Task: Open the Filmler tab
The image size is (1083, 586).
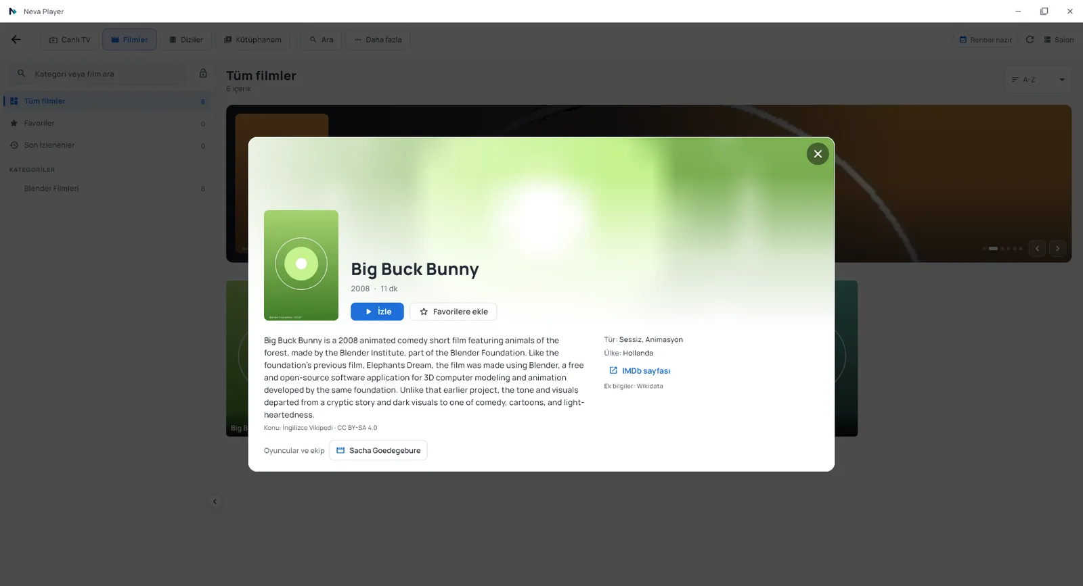Action: (x=129, y=40)
